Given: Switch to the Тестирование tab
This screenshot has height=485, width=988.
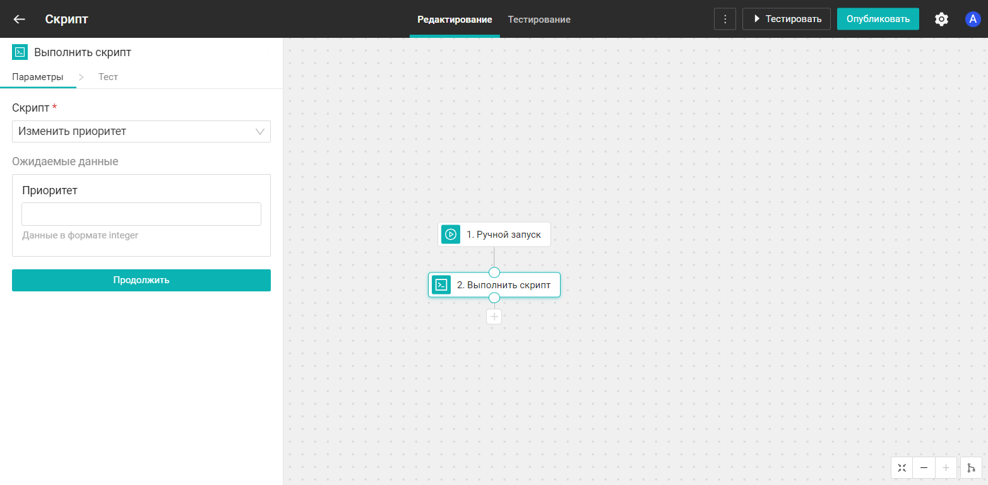Looking at the screenshot, I should (539, 20).
